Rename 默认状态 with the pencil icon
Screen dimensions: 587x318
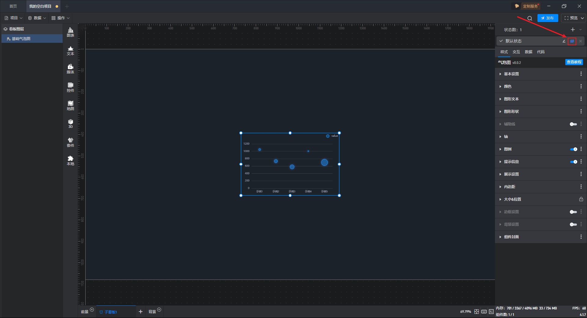(564, 41)
